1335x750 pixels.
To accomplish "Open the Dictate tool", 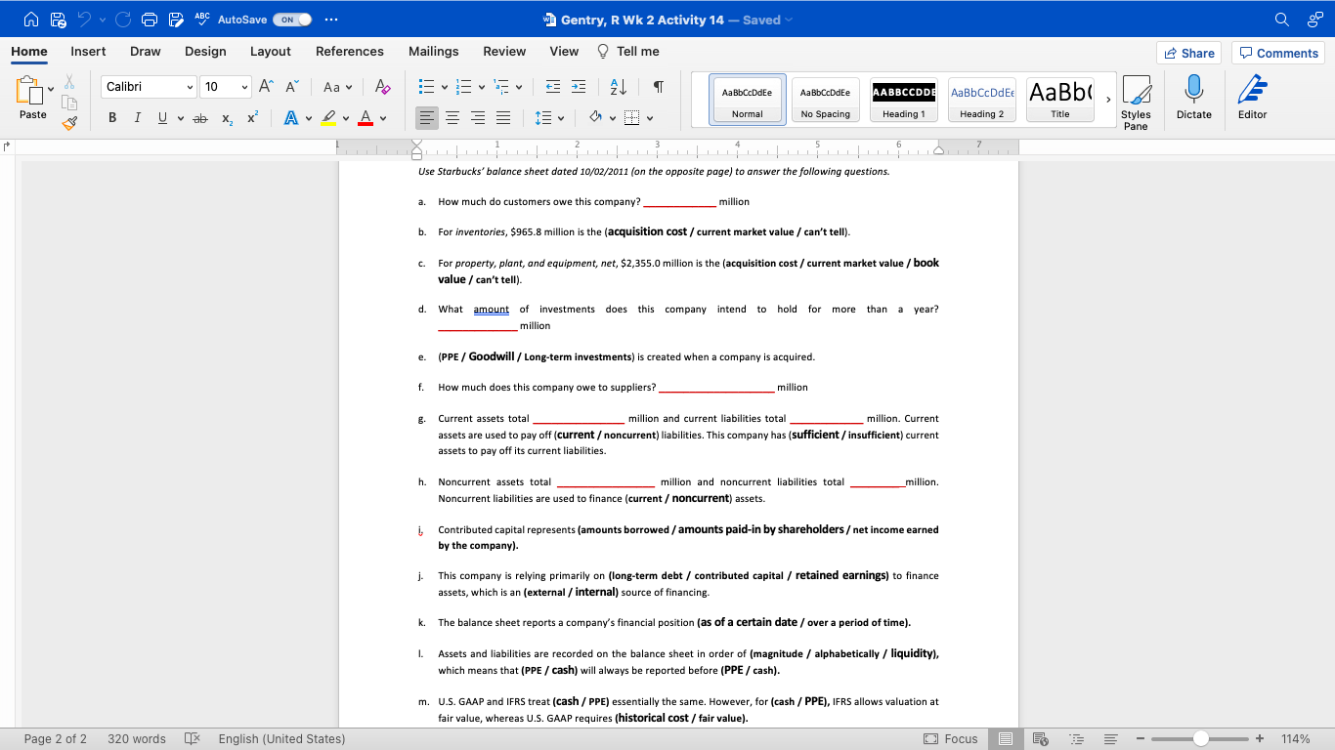I will 1192,98.
